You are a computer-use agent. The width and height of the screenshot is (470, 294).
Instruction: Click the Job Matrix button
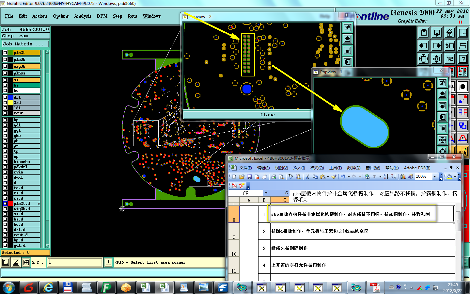click(x=25, y=44)
